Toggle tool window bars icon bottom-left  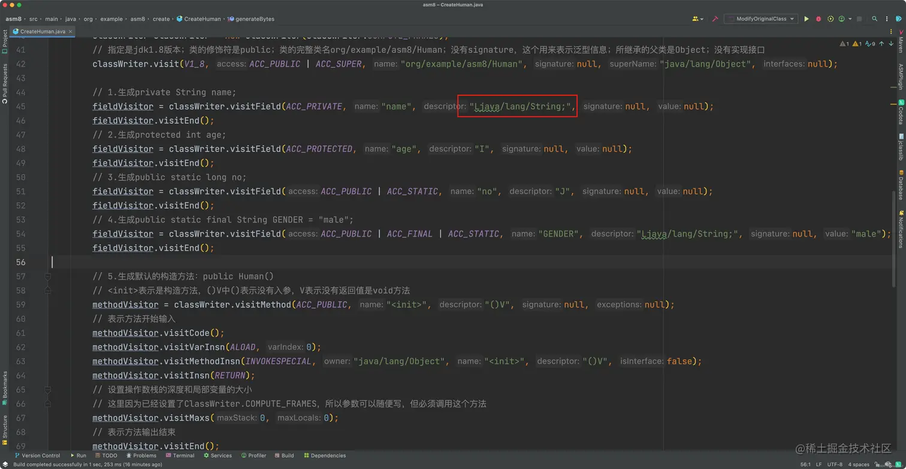click(5, 464)
